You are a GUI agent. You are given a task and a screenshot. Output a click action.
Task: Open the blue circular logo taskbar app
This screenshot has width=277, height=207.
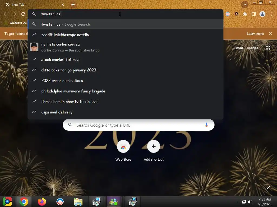pos(60,202)
